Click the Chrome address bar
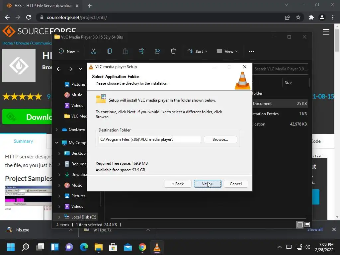 [x=160, y=17]
